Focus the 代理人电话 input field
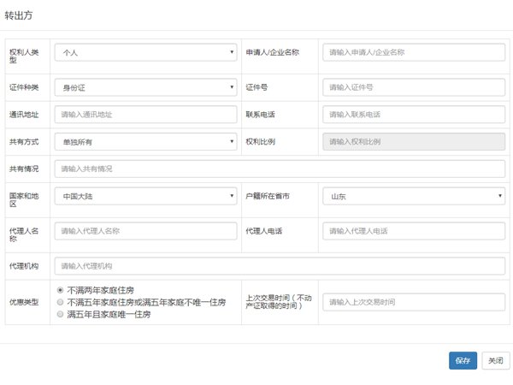Viewport: 513px width, 385px height. click(414, 231)
